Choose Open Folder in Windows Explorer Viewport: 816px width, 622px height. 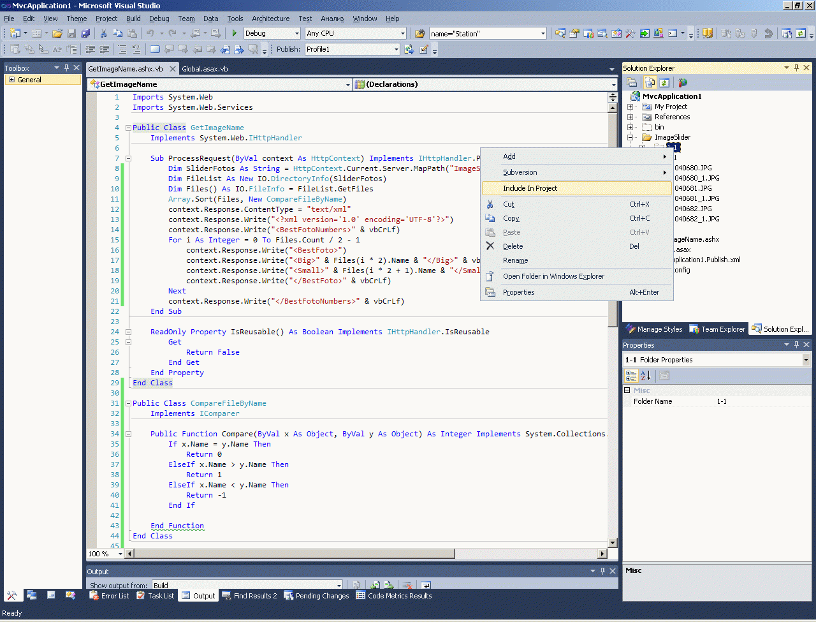click(x=553, y=276)
